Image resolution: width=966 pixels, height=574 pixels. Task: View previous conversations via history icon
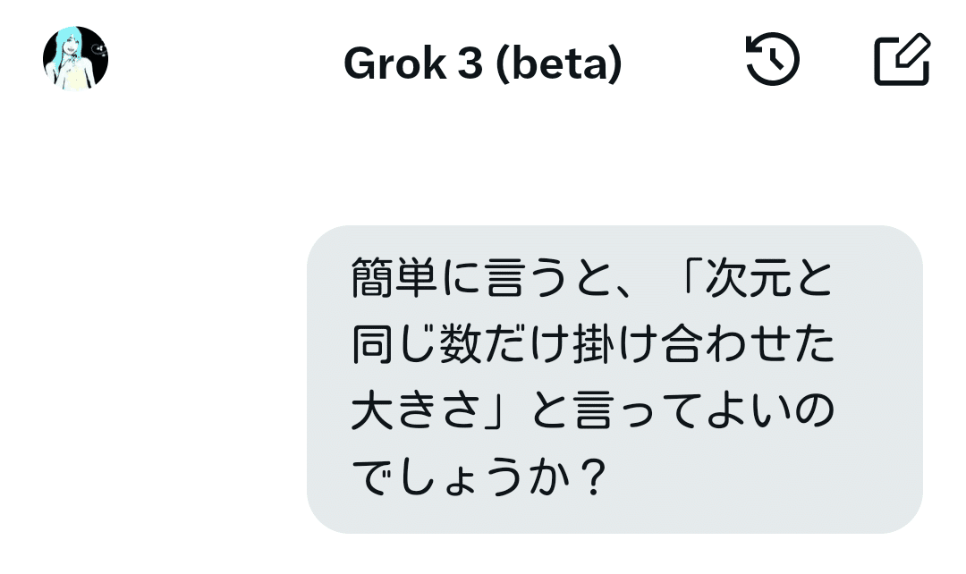773,59
